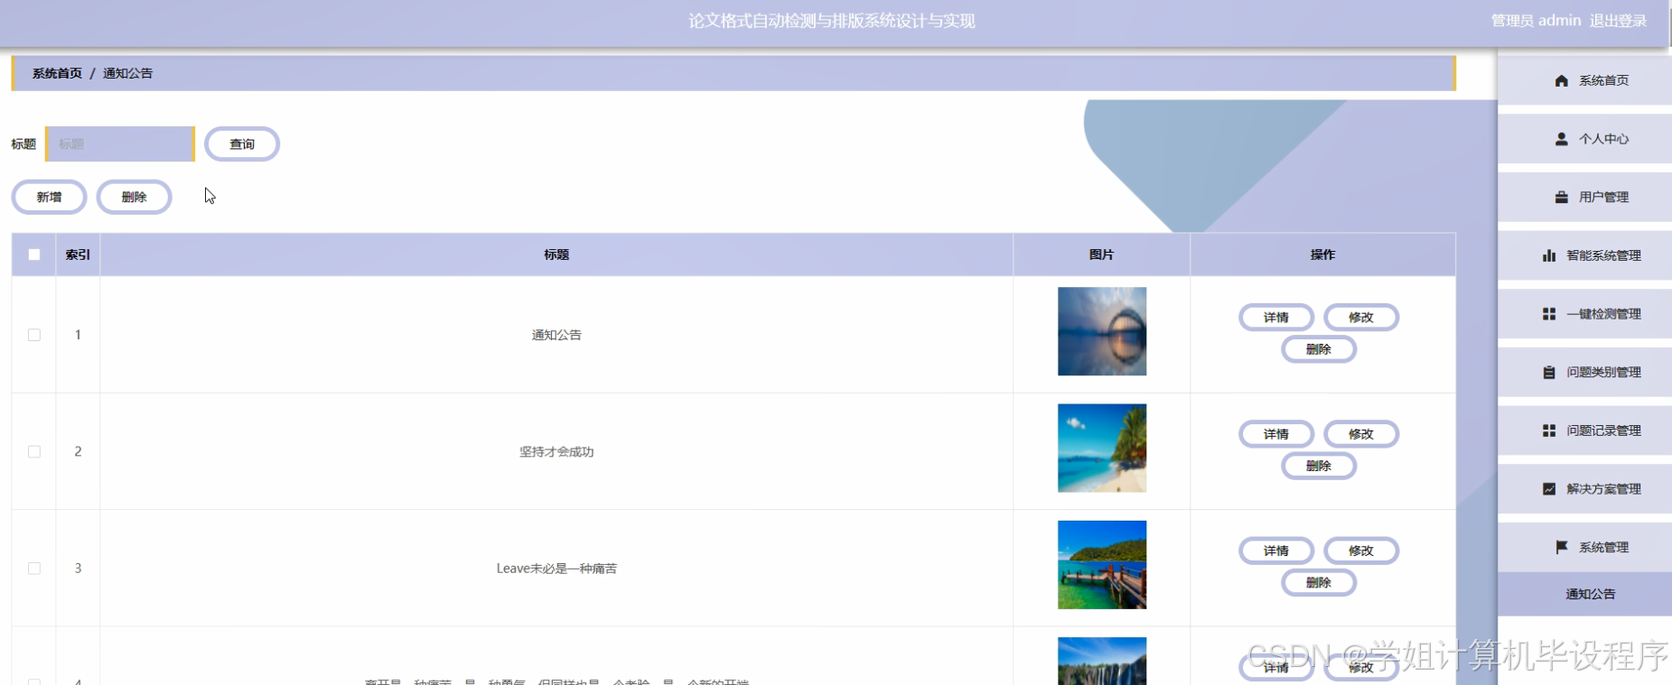Click the person icon beside 个人中心

1561,139
